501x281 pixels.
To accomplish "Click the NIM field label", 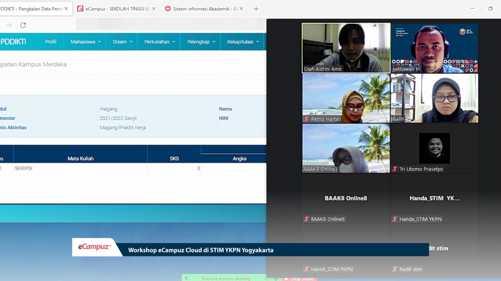I will pos(223,118).
